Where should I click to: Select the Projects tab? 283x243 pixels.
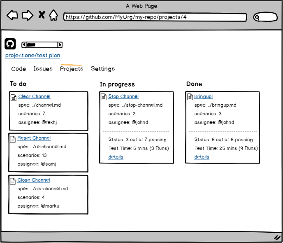(x=72, y=69)
